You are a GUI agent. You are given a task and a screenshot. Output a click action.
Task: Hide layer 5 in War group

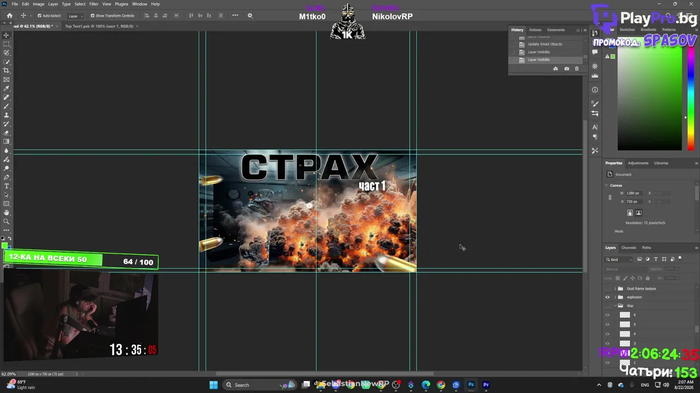pyautogui.click(x=607, y=325)
